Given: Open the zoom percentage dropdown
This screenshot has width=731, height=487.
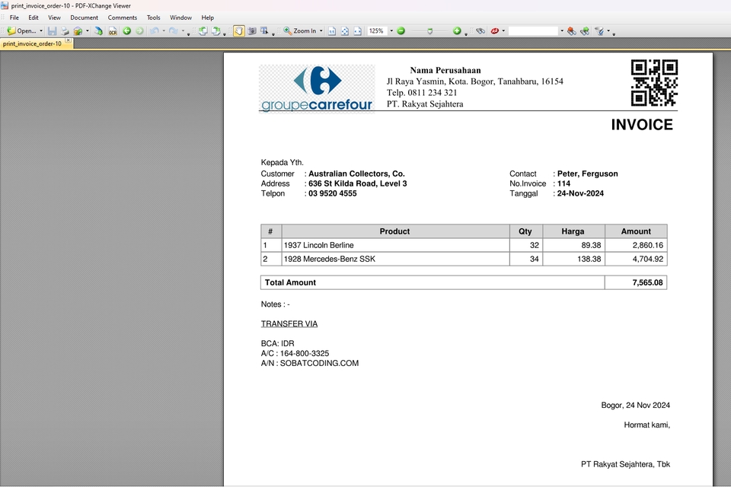Looking at the screenshot, I should (391, 30).
